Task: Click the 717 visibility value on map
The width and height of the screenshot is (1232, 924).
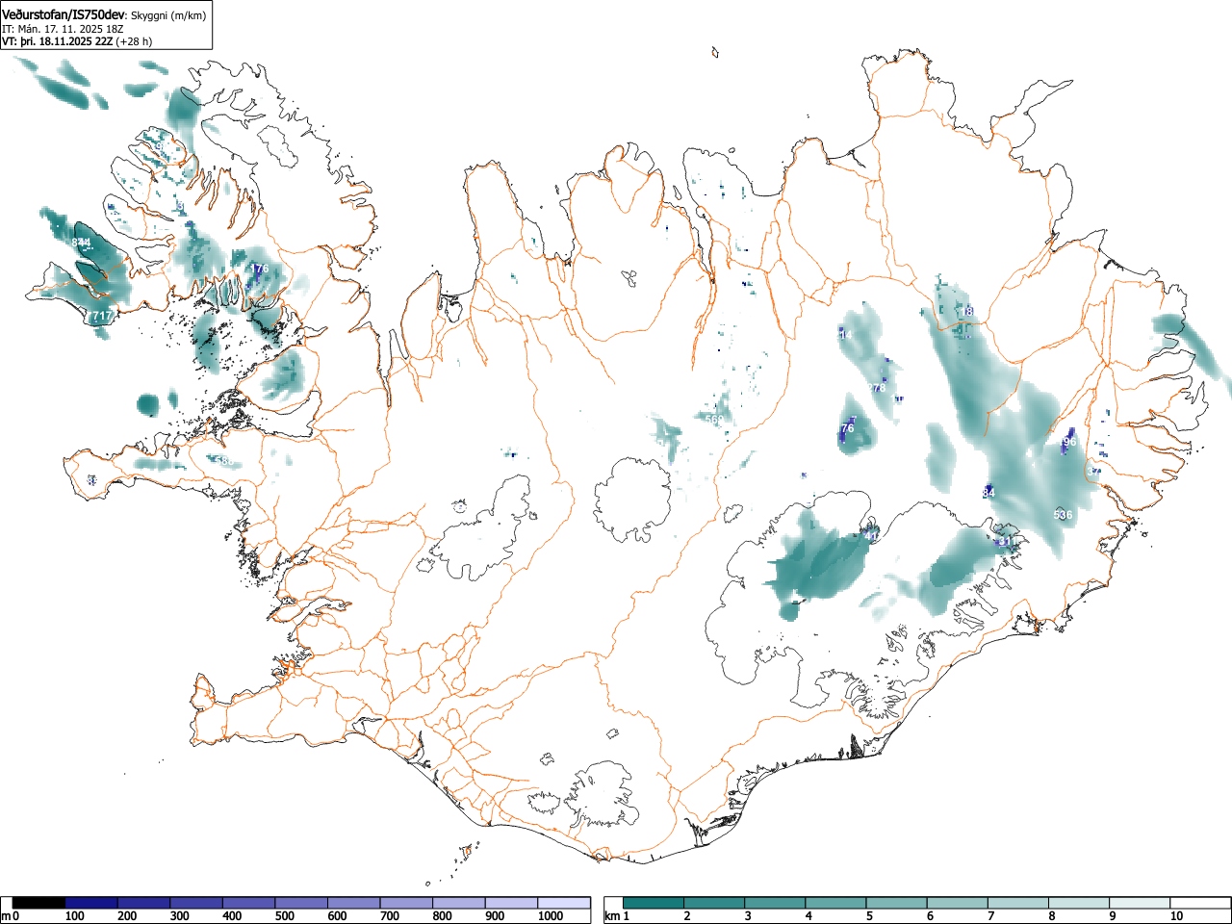Action: click(x=101, y=316)
